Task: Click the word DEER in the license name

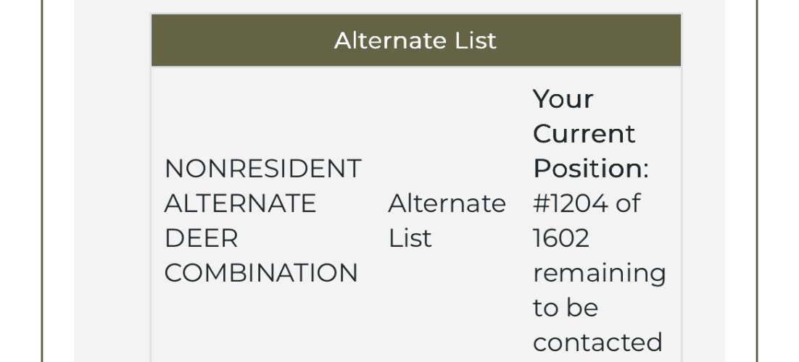Action: pos(201,238)
